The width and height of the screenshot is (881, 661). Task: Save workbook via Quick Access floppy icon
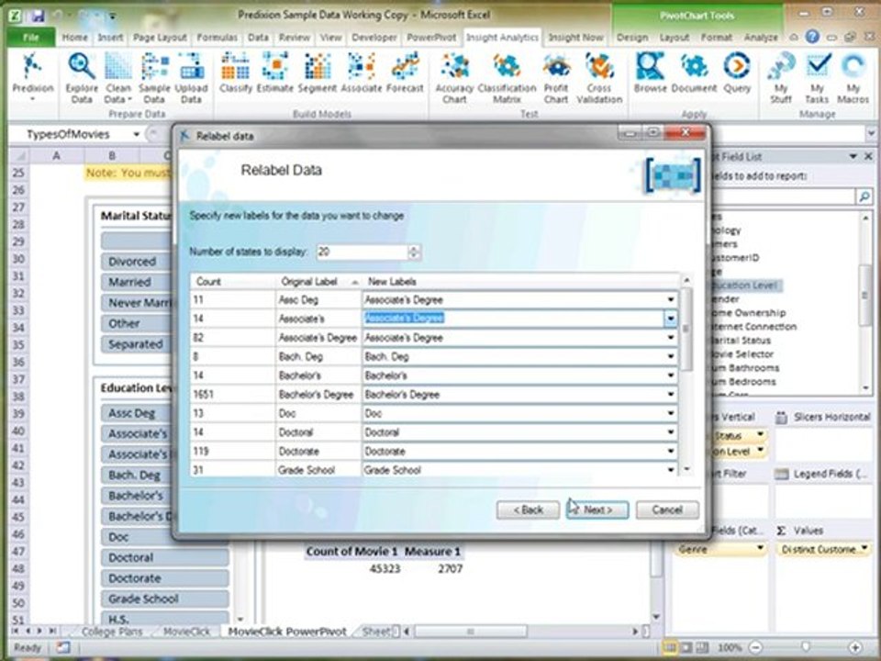(x=38, y=16)
